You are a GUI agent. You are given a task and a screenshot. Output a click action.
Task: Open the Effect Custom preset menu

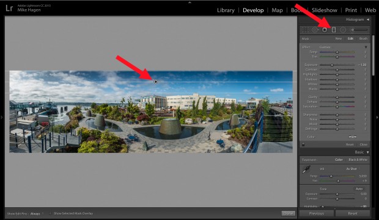(325, 47)
